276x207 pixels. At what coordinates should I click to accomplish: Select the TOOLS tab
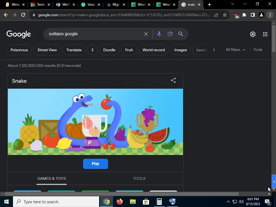tap(139, 178)
